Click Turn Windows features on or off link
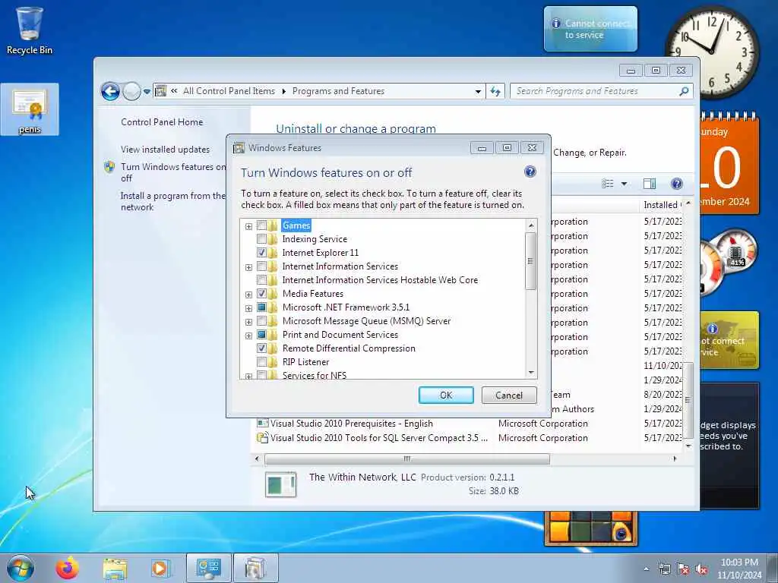Viewport: 778px width, 583px height. (173, 172)
